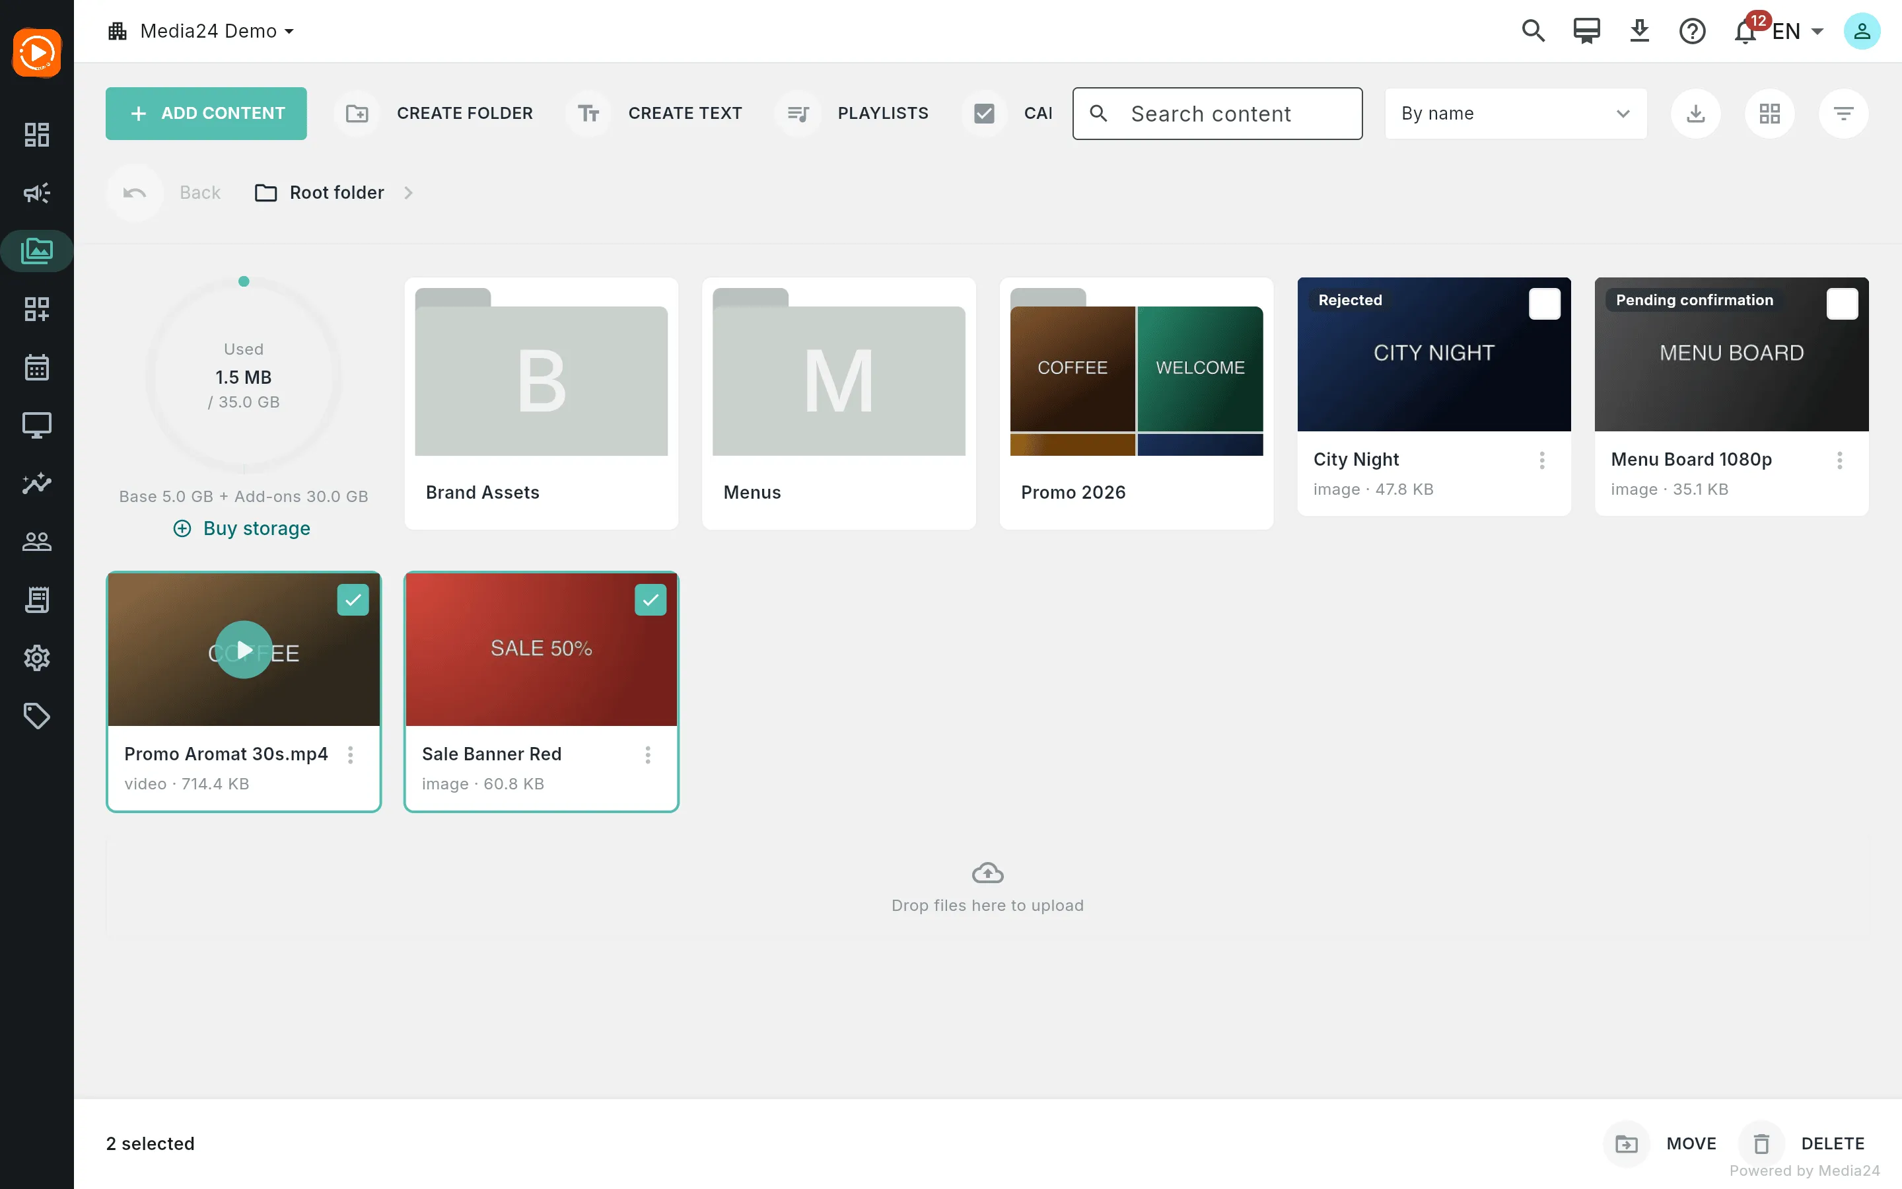Uncheck the Promo Aromat 30s.mp4 checkbox

pos(353,600)
